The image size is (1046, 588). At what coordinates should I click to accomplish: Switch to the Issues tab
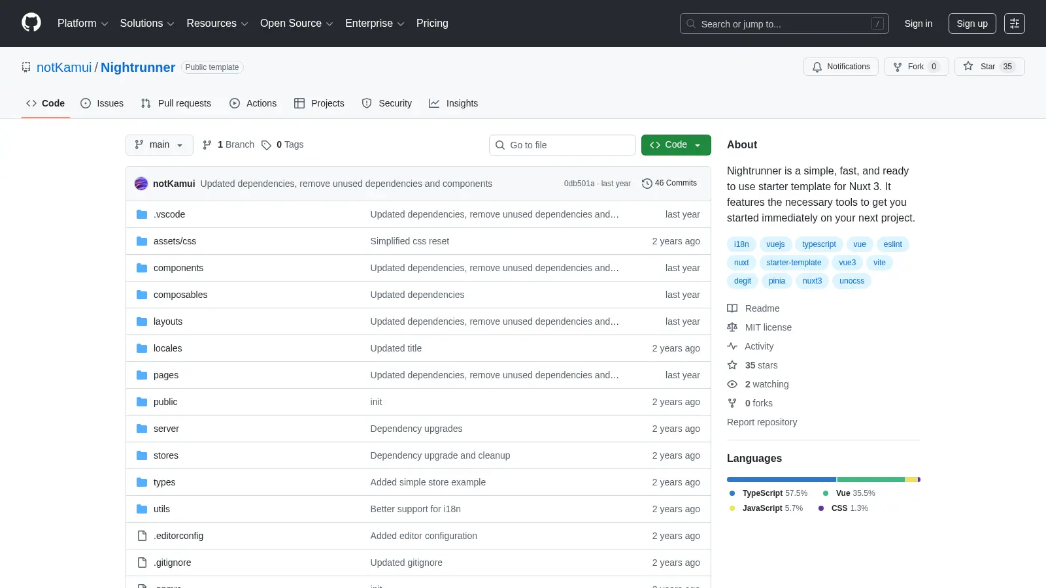(102, 103)
